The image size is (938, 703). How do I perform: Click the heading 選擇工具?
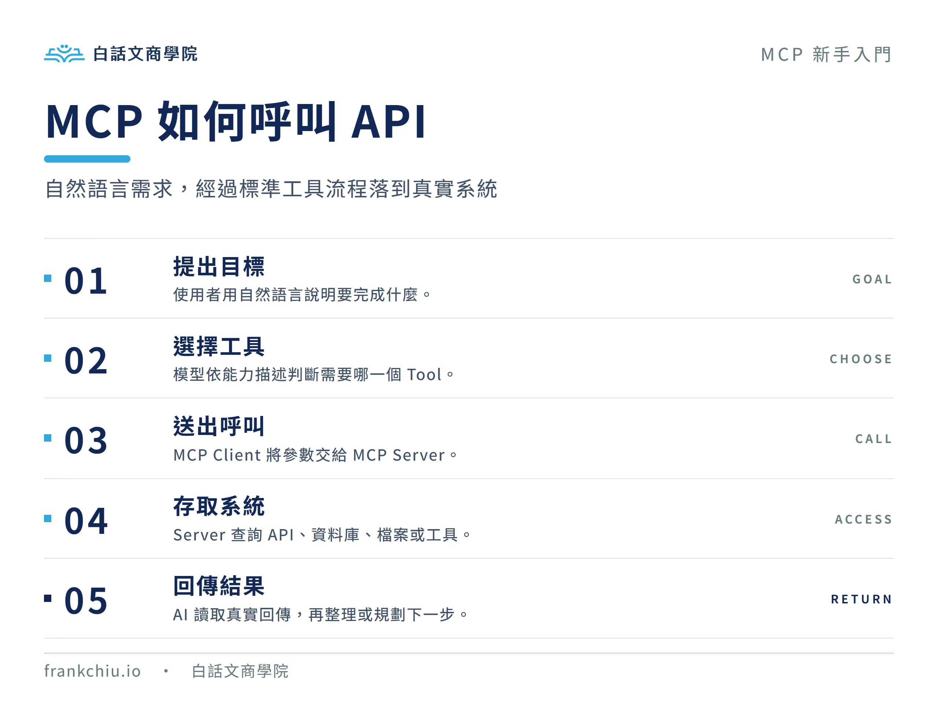pos(219,346)
